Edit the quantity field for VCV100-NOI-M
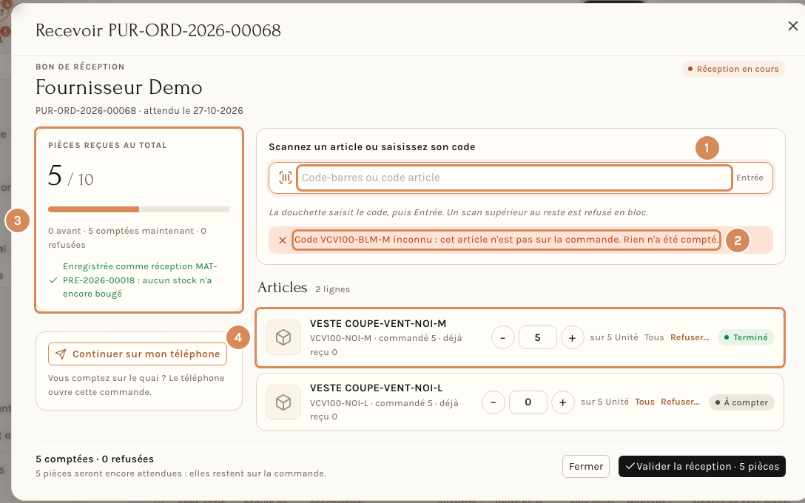The image size is (805, 503). (x=537, y=338)
